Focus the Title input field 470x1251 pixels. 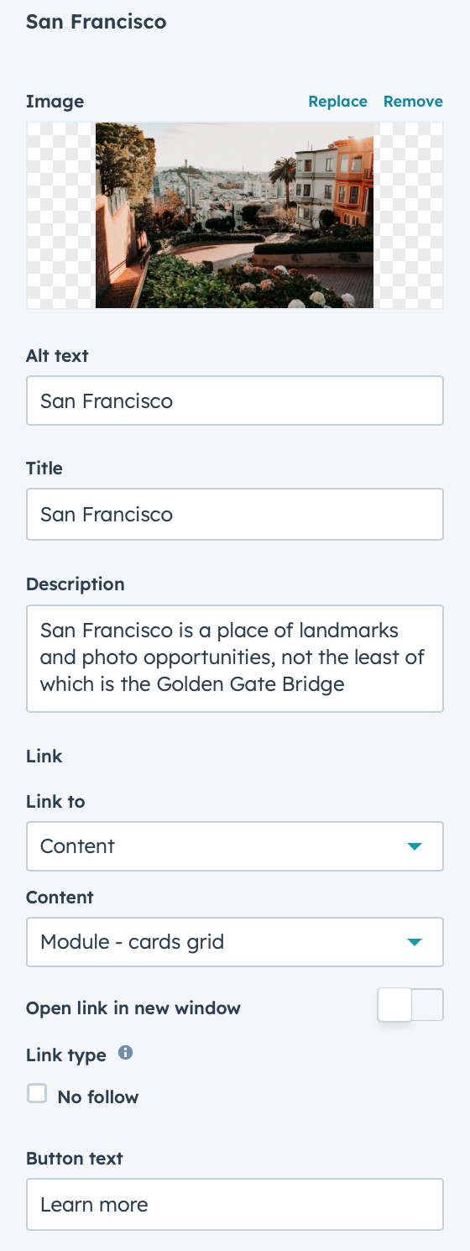[235, 514]
